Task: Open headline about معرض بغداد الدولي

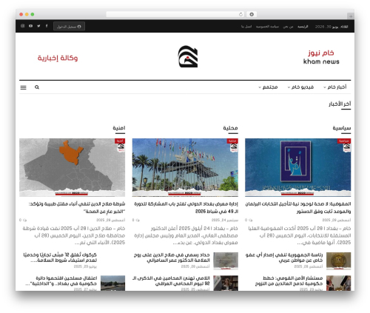Action: pyautogui.click(x=186, y=208)
